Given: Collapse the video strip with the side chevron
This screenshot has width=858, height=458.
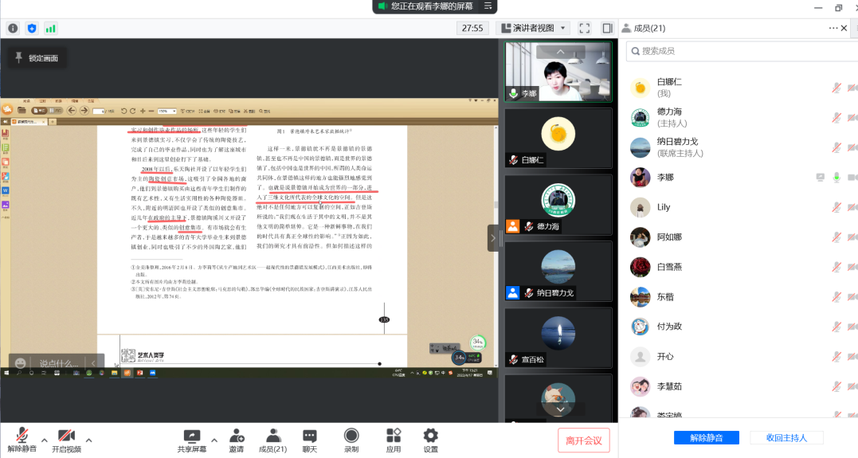Looking at the screenshot, I should click(x=494, y=237).
